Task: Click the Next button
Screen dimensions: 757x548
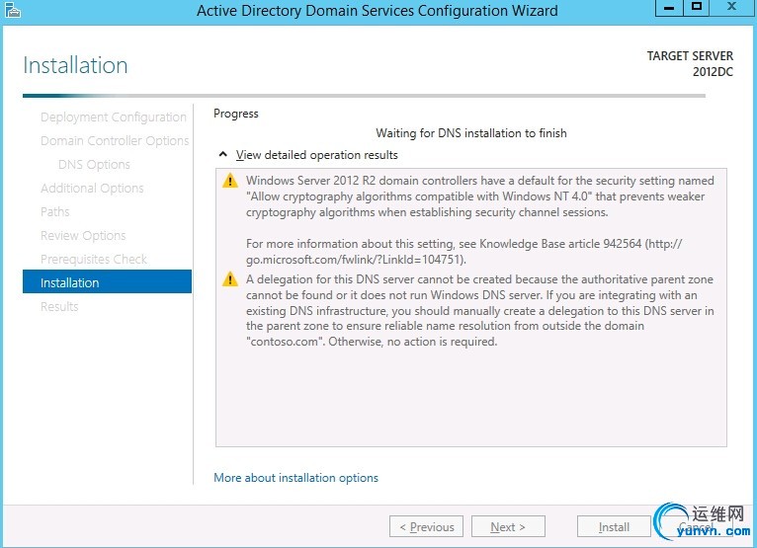Action: 508,527
